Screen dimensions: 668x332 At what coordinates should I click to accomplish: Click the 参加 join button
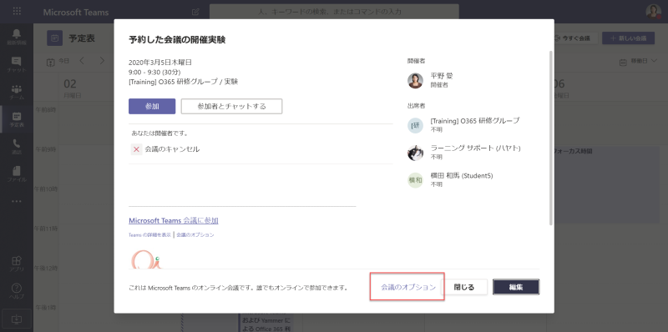click(x=152, y=107)
